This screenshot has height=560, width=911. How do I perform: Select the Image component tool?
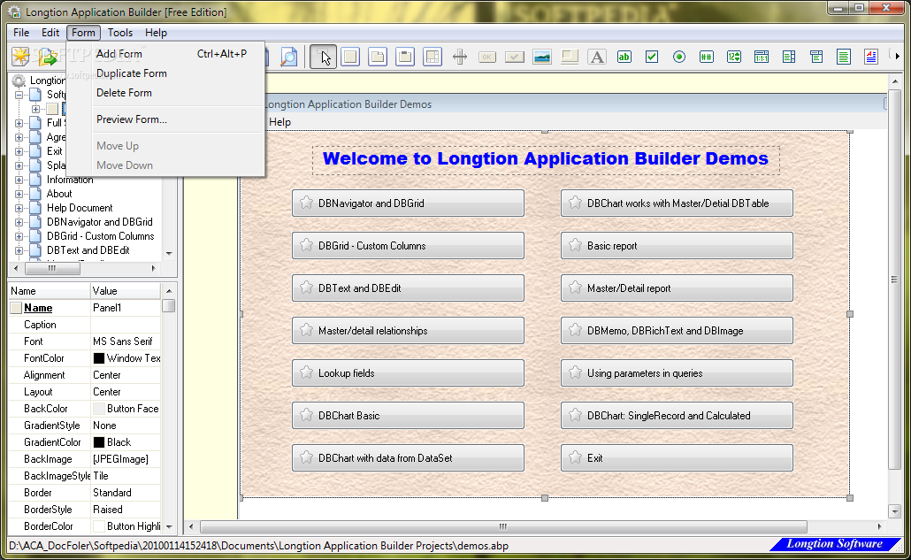click(x=542, y=57)
